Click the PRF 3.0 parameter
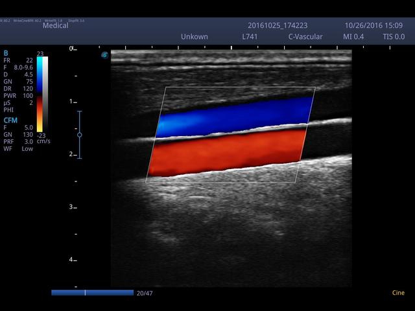This screenshot has height=311, width=415. pos(18,142)
